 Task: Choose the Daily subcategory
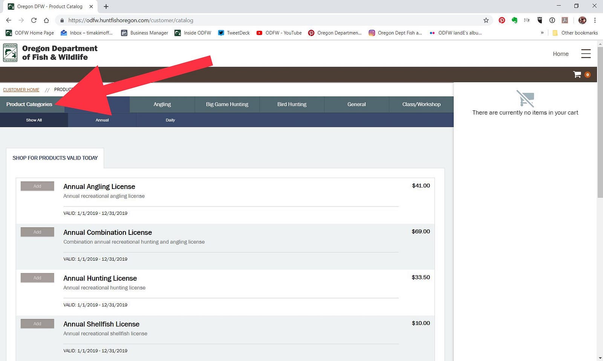point(170,120)
